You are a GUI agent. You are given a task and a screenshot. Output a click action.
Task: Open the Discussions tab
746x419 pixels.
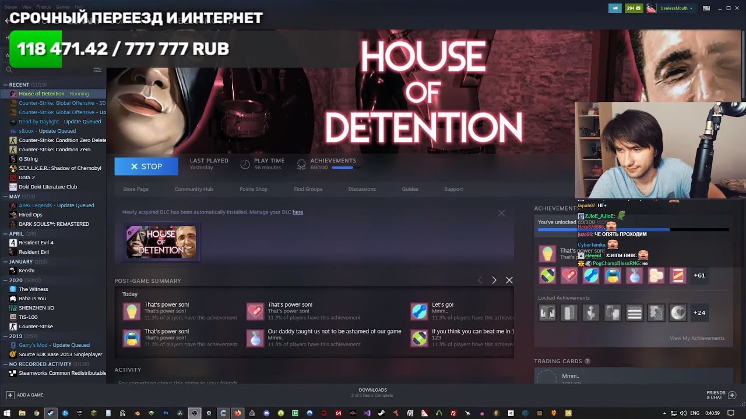(x=362, y=189)
